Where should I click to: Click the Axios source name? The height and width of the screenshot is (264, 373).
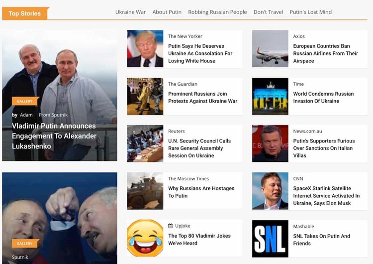click(299, 36)
